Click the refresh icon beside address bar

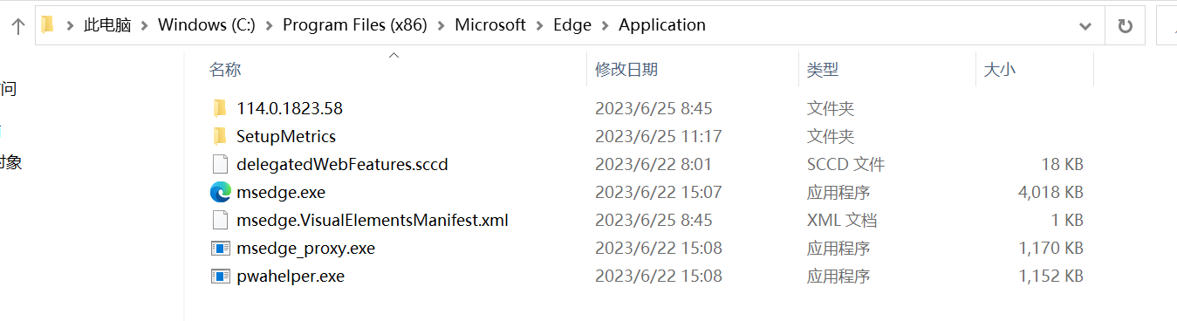click(1125, 26)
